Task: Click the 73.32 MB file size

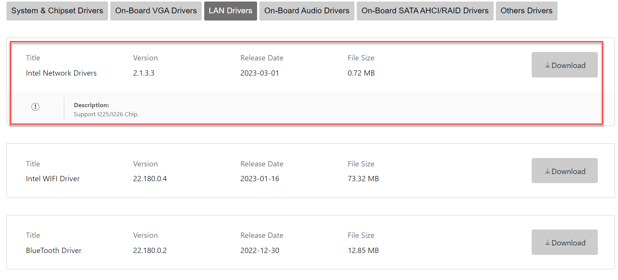Action: 363,179
